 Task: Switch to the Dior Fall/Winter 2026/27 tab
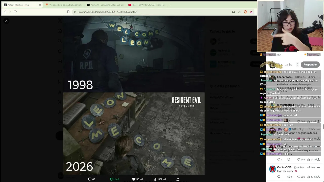click(147, 5)
